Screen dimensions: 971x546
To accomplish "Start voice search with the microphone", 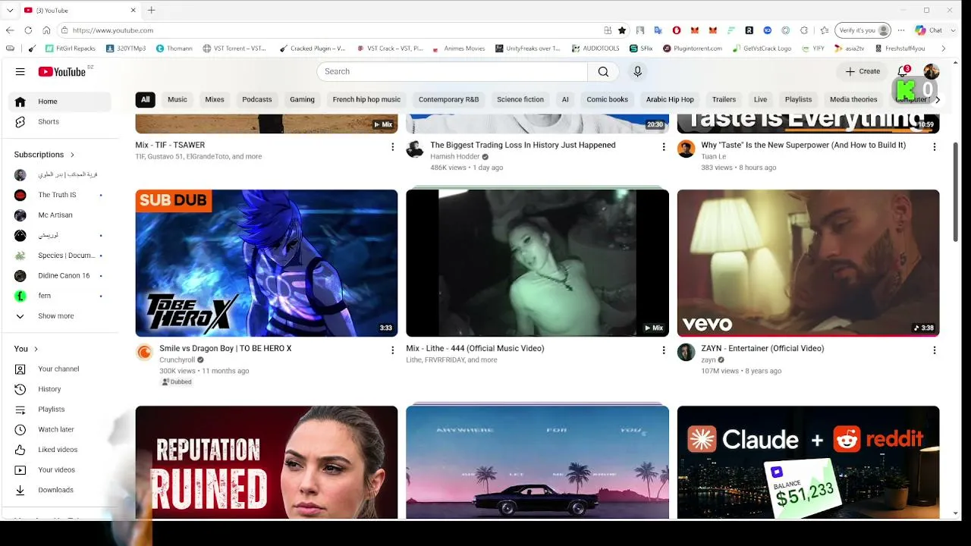I will tap(637, 71).
